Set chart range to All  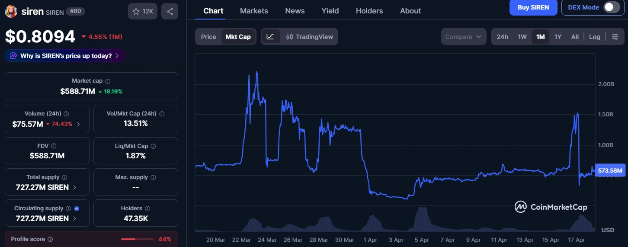point(575,37)
